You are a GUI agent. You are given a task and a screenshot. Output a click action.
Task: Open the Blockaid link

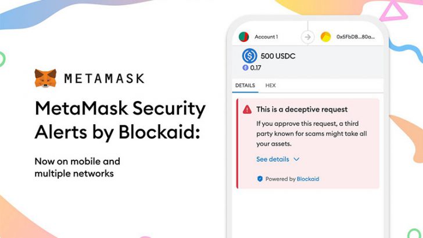(308, 179)
